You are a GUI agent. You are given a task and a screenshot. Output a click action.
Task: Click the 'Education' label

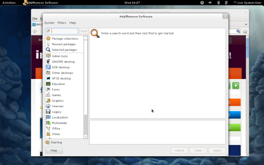click(58, 84)
